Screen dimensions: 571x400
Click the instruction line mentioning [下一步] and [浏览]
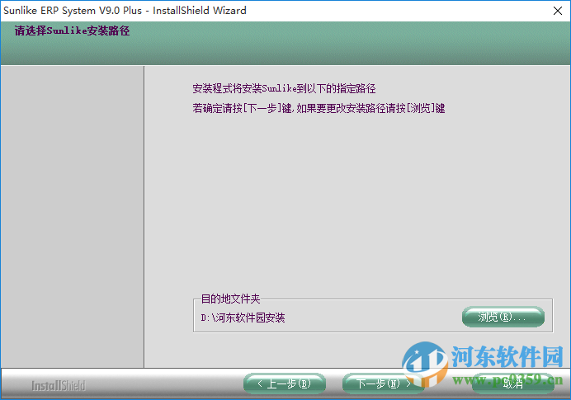click(x=319, y=108)
